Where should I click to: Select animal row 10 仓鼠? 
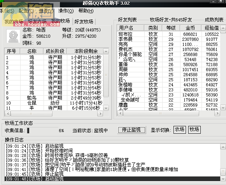click(54, 103)
